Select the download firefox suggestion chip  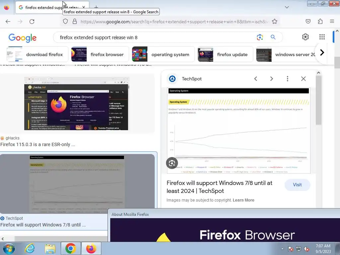(x=37, y=54)
